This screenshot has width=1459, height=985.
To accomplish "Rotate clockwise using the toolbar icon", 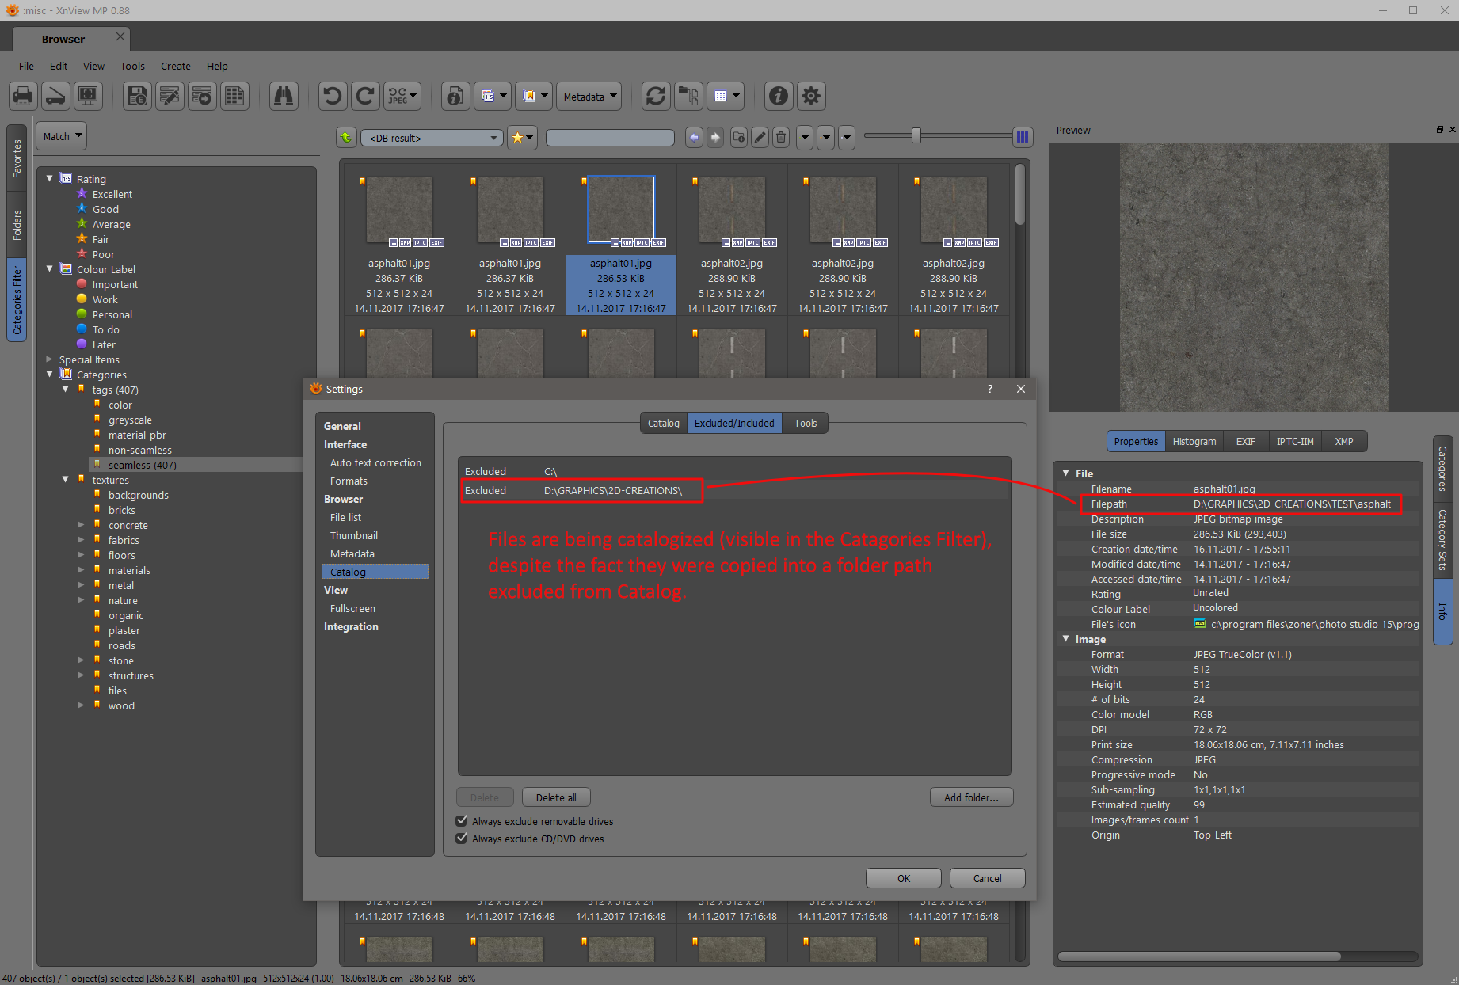I will pos(365,97).
